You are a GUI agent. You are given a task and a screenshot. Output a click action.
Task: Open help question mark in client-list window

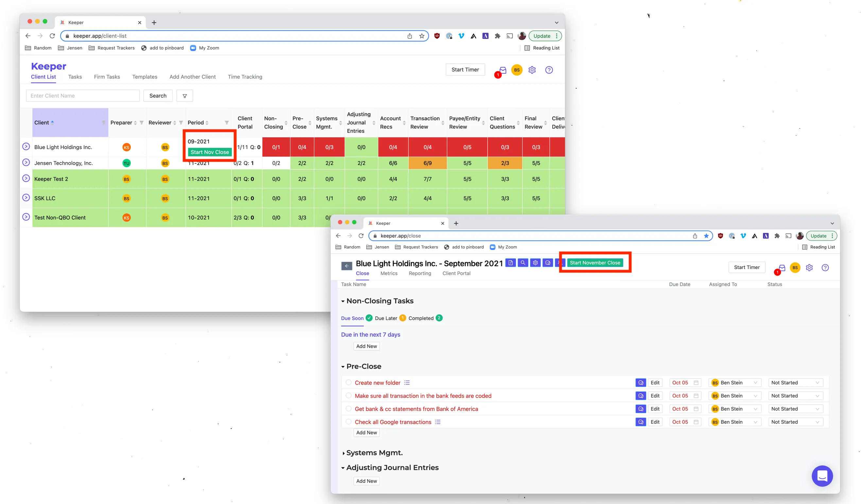tap(549, 70)
